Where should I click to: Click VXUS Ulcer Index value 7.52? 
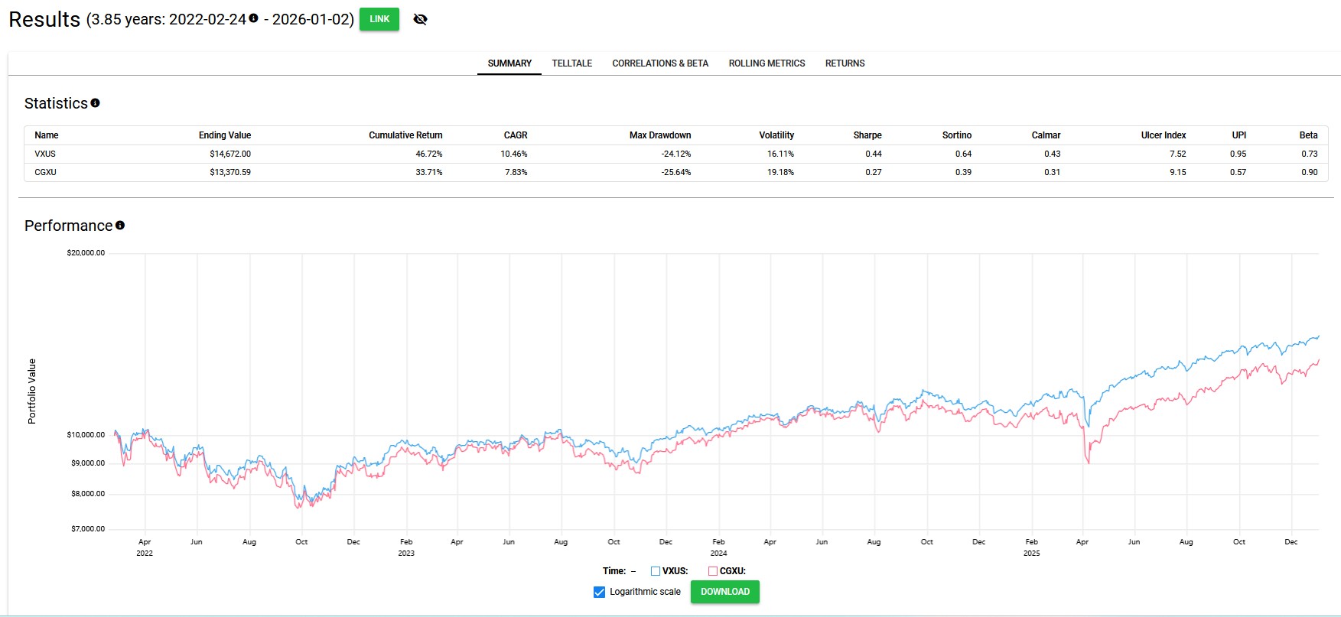(1178, 154)
